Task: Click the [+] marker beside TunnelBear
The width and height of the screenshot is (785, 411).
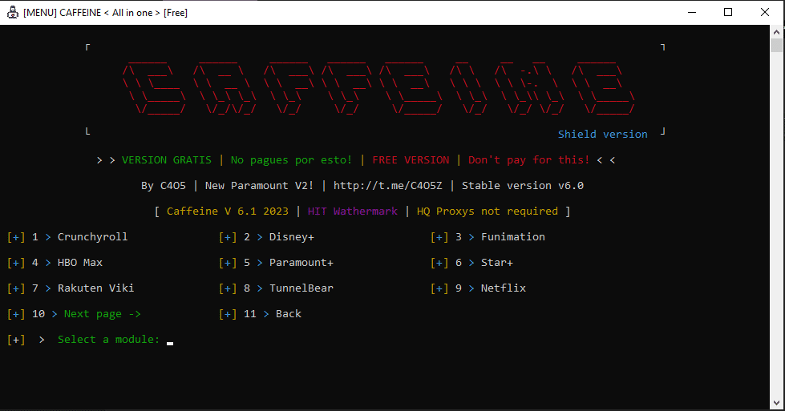Action: (x=228, y=288)
